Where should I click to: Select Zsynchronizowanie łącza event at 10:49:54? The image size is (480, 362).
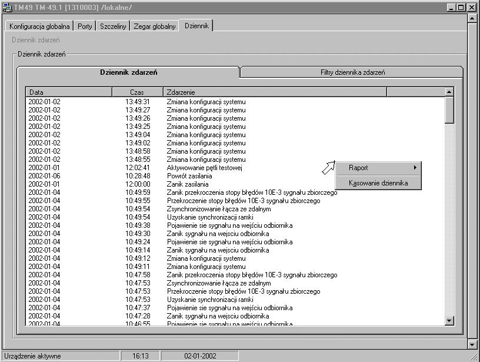pos(235,209)
